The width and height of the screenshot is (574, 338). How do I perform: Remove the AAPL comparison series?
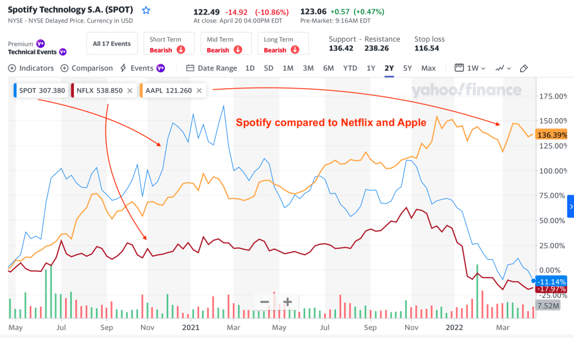[199, 90]
